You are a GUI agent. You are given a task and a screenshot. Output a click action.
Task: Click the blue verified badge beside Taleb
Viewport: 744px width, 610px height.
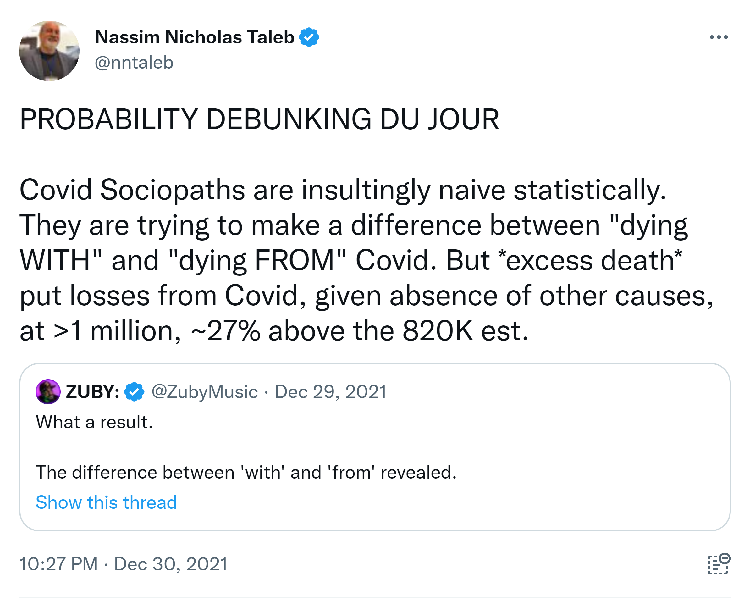tap(309, 37)
